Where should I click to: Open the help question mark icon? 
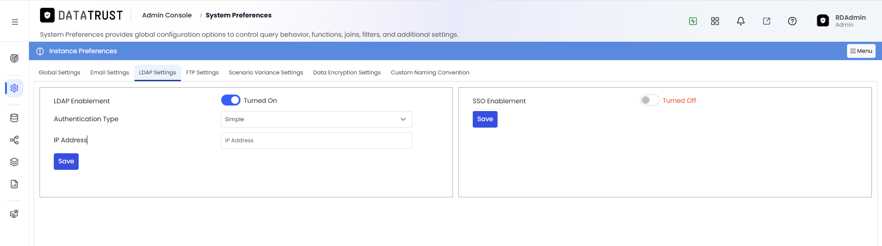coord(792,21)
